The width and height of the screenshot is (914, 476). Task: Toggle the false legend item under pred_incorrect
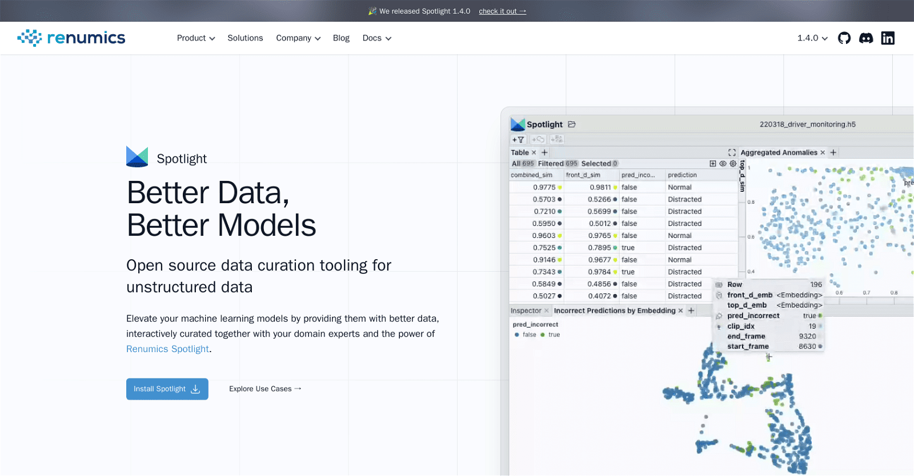point(526,335)
